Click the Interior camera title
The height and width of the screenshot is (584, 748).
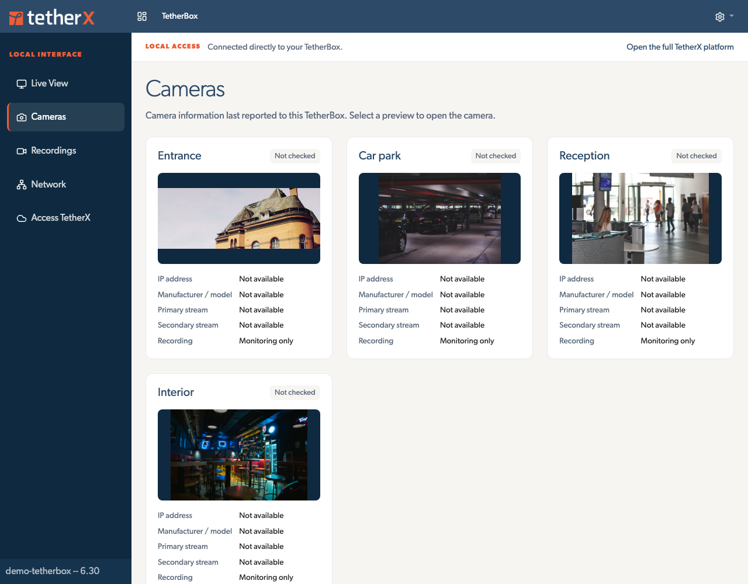tap(176, 392)
